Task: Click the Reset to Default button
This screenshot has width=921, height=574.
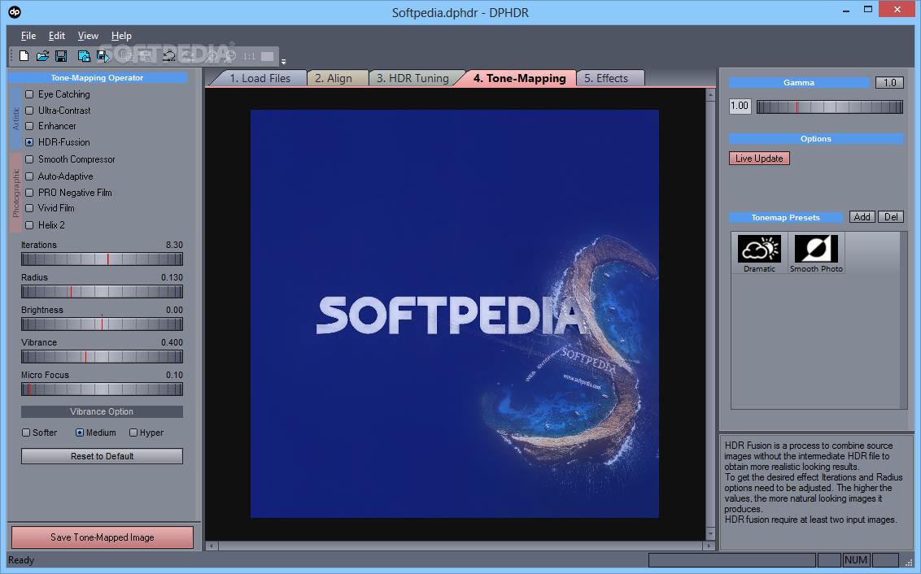Action: pos(103,456)
